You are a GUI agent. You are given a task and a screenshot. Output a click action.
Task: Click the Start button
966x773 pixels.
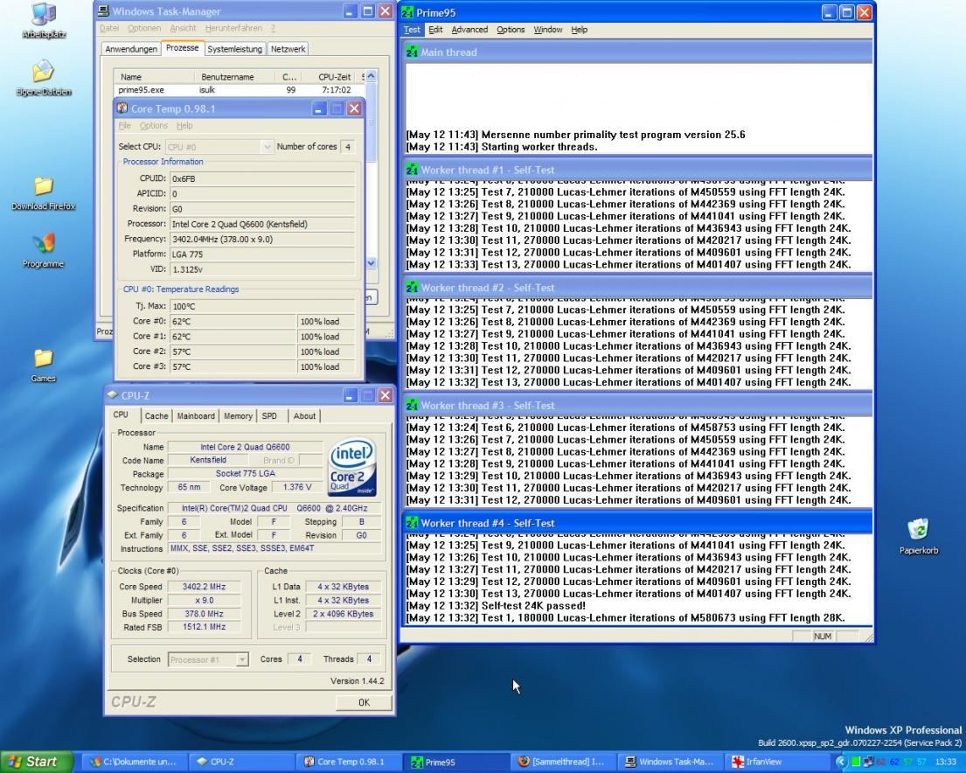[x=36, y=762]
